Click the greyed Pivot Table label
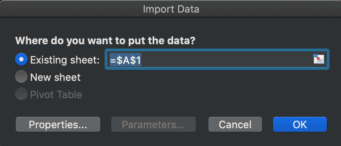 [x=56, y=95]
